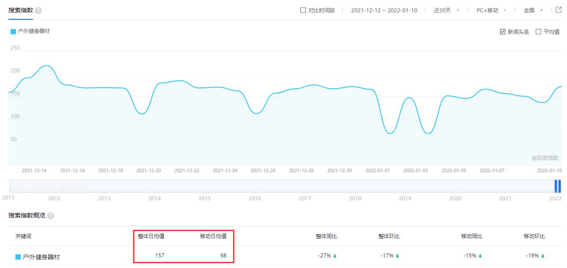
Task: Click the help icon beside 搜索指数 title
Action: pos(38,11)
